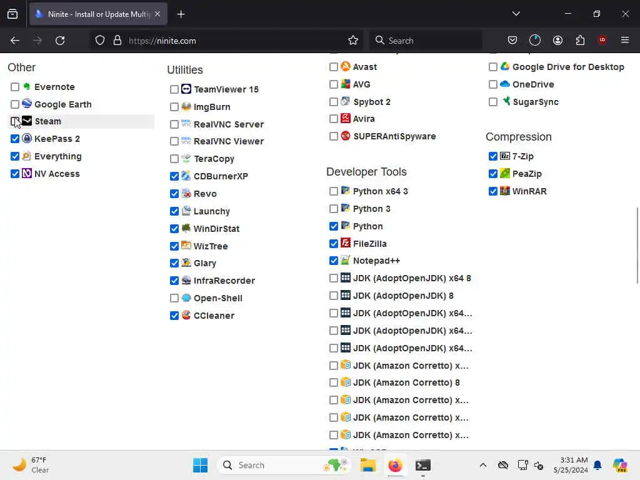Screen dimensions: 640x480
Task: Check the Steam checkbox
Action: tap(15, 121)
